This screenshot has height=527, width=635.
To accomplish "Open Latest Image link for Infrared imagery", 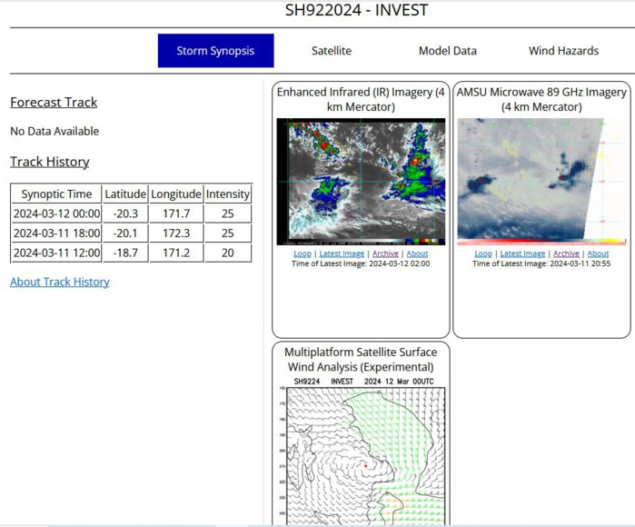I will (x=342, y=254).
